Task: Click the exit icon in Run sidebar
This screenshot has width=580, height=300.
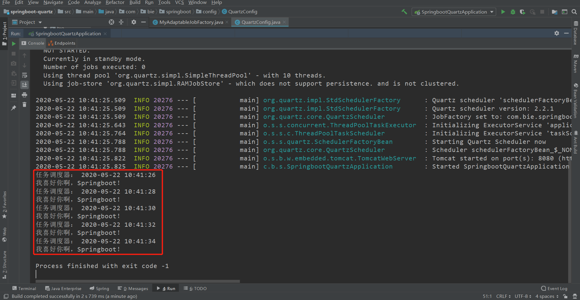Action: pyautogui.click(x=14, y=83)
